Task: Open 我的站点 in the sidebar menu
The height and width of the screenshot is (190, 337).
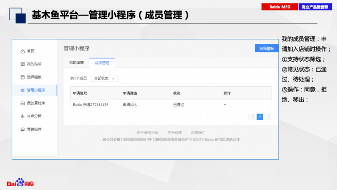Action: point(34,64)
